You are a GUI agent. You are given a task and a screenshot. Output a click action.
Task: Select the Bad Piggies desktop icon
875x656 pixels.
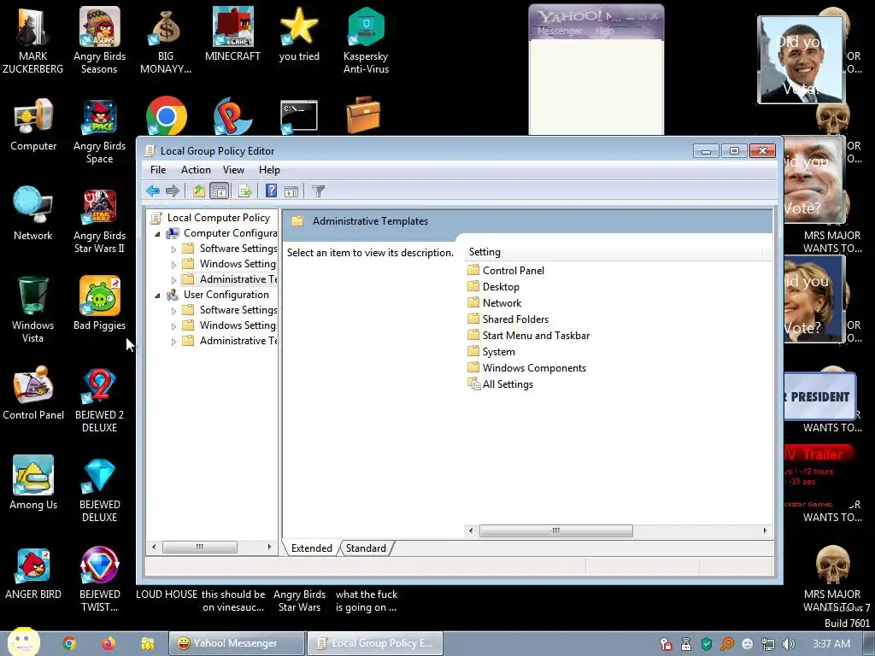(x=99, y=303)
